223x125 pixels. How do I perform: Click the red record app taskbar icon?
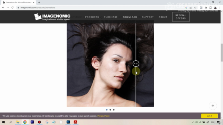tap(39, 122)
